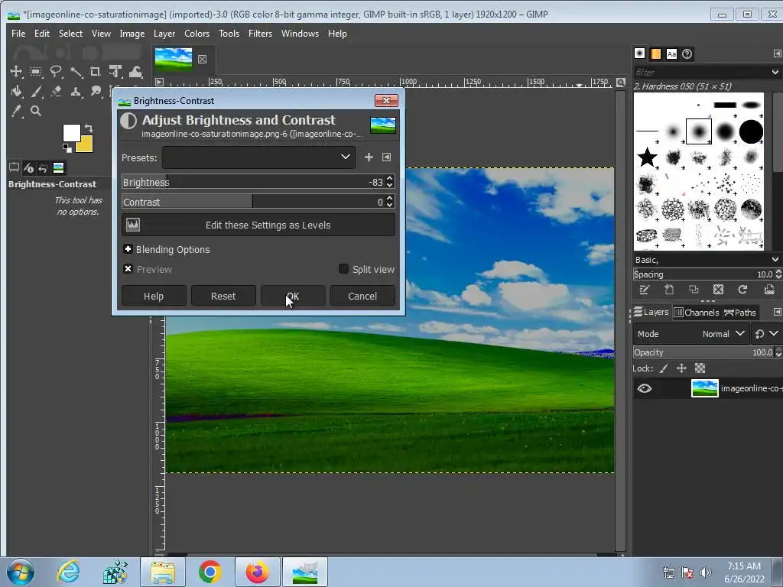Viewport: 783px width, 587px height.
Task: Click white foreground color swatch
Action: tap(71, 133)
